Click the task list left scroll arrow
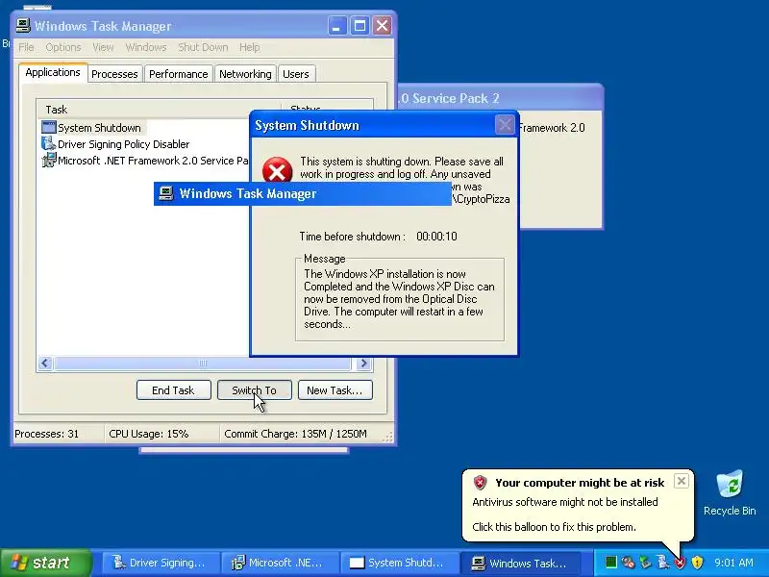 45,364
